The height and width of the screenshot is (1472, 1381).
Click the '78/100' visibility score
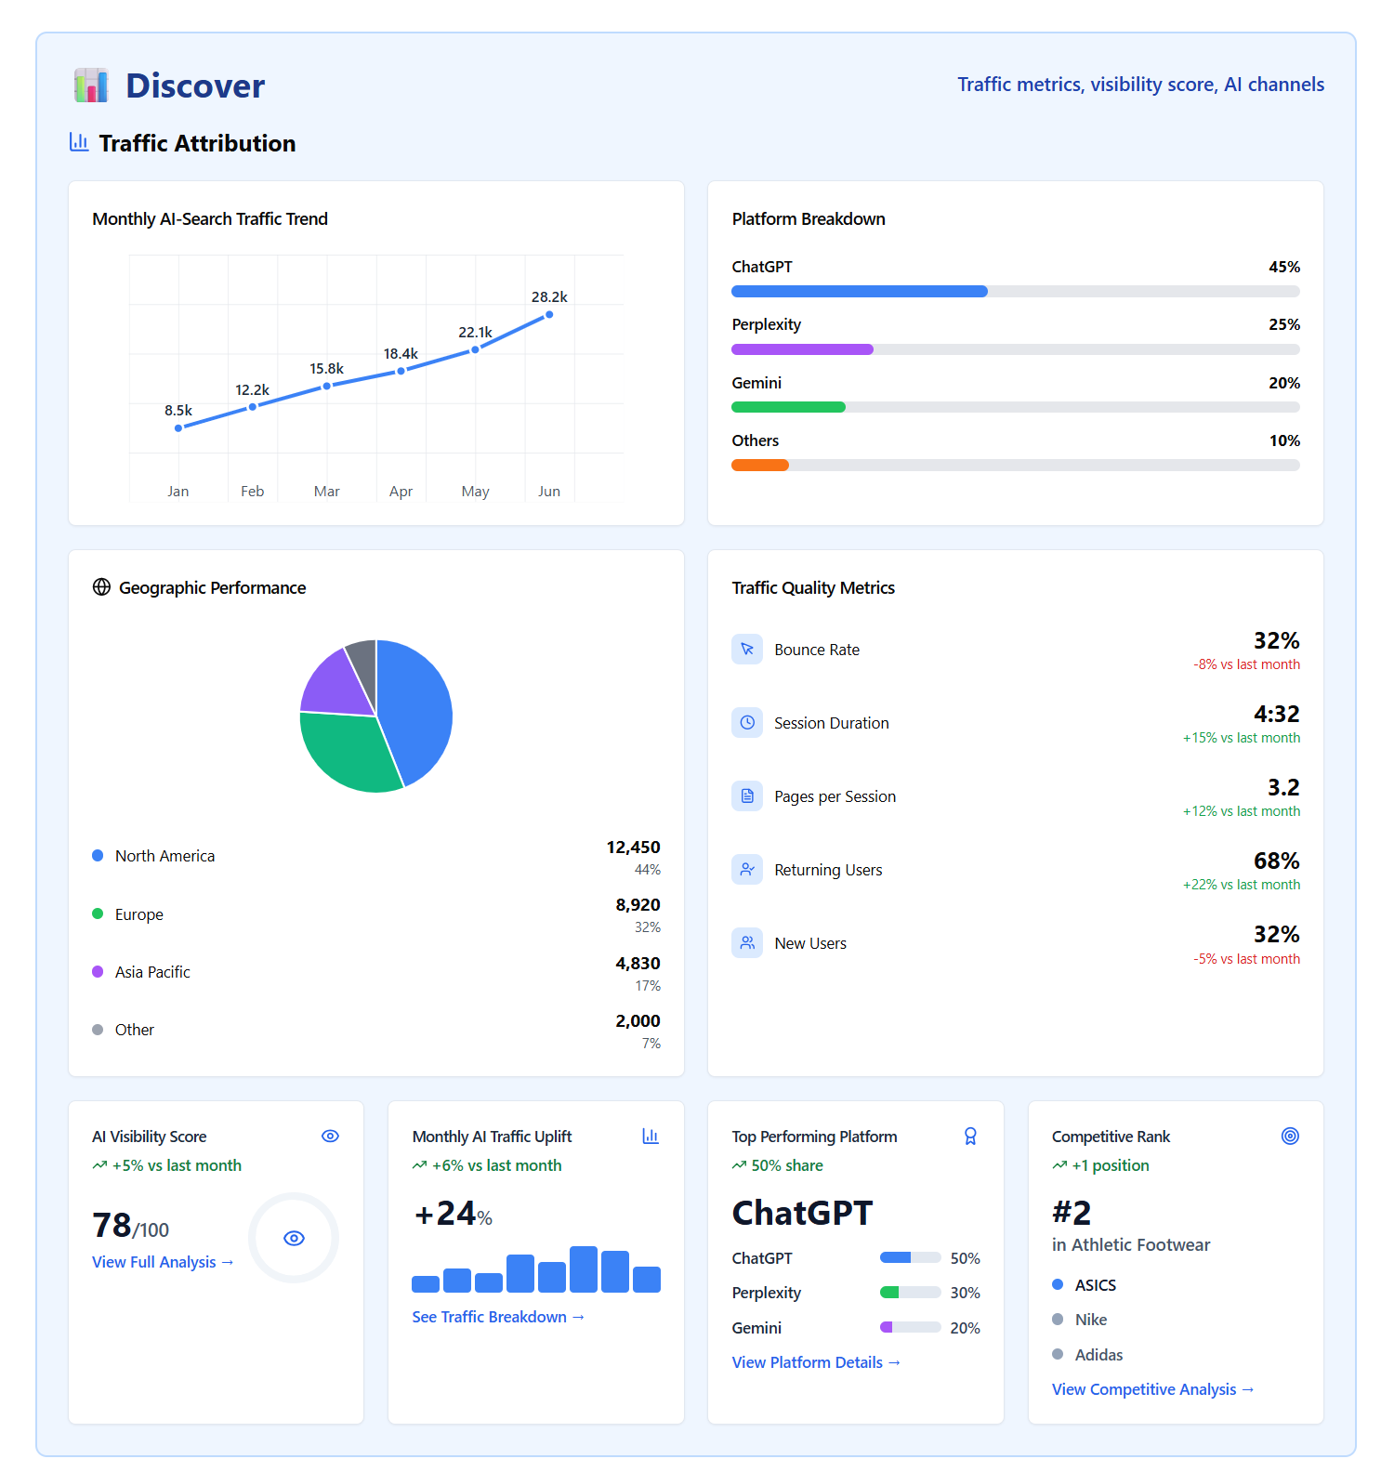click(x=130, y=1226)
